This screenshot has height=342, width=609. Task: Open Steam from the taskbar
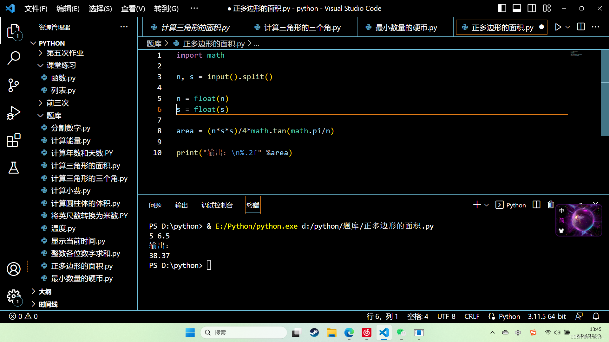[x=314, y=332]
